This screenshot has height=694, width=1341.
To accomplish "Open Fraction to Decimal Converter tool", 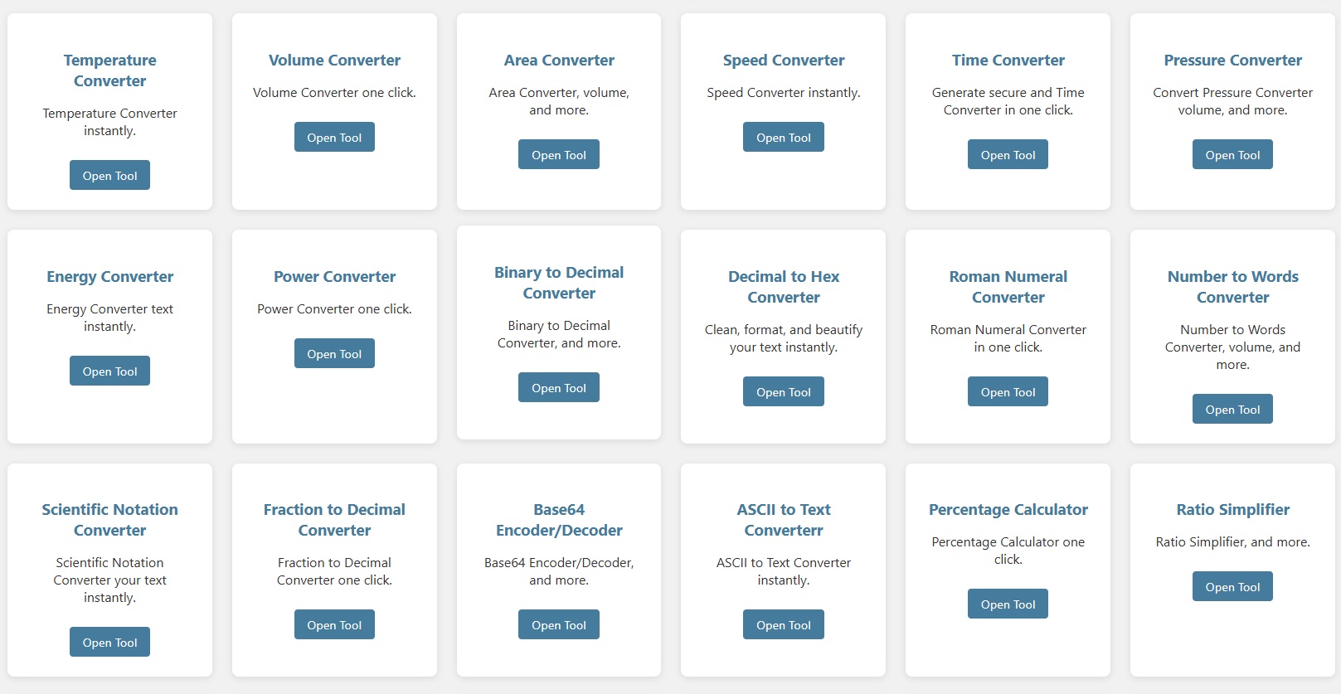I will (x=334, y=625).
